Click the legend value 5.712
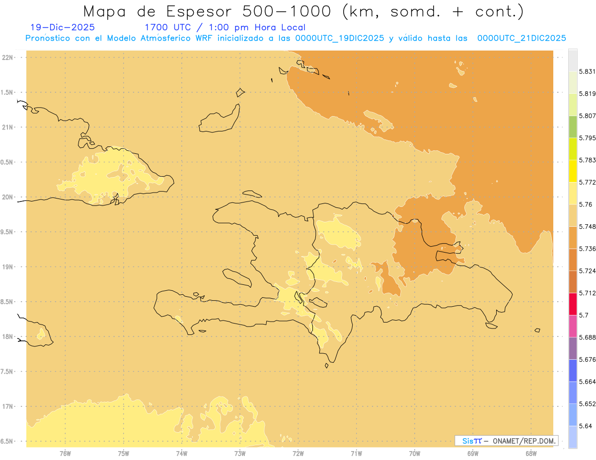The width and height of the screenshot is (596, 460). point(587,293)
